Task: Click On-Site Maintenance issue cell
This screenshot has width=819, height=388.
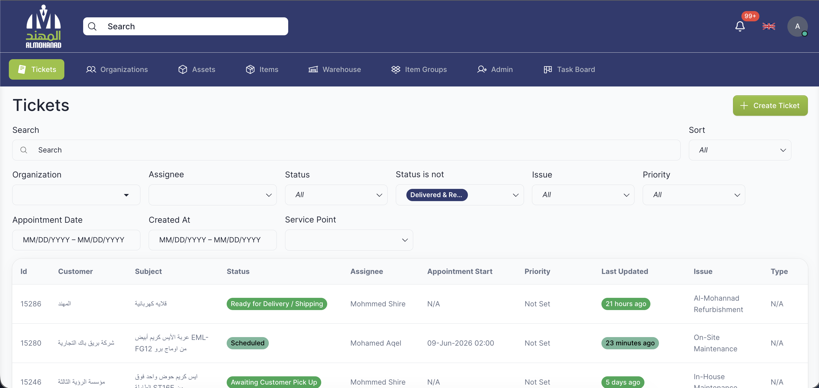Action: coord(715,343)
